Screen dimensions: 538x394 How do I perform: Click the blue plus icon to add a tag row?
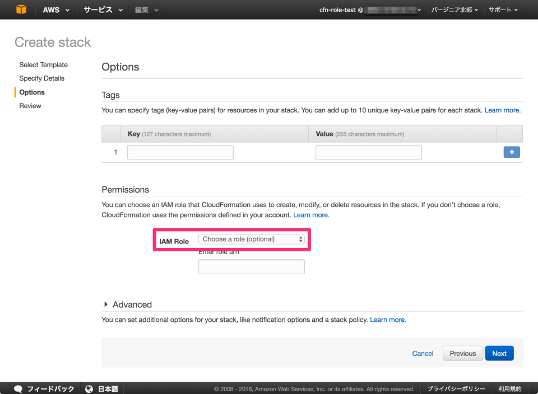[x=511, y=152]
